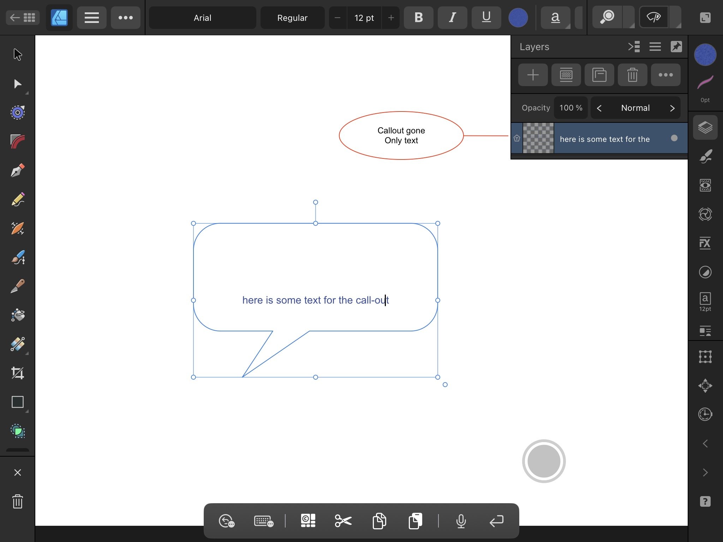Toggle italic formatting
Viewport: 723px width, 542px height.
tap(452, 18)
